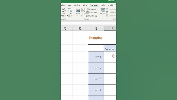Select column E header
The width and height of the screenshot is (177, 100).
[x=96, y=28]
